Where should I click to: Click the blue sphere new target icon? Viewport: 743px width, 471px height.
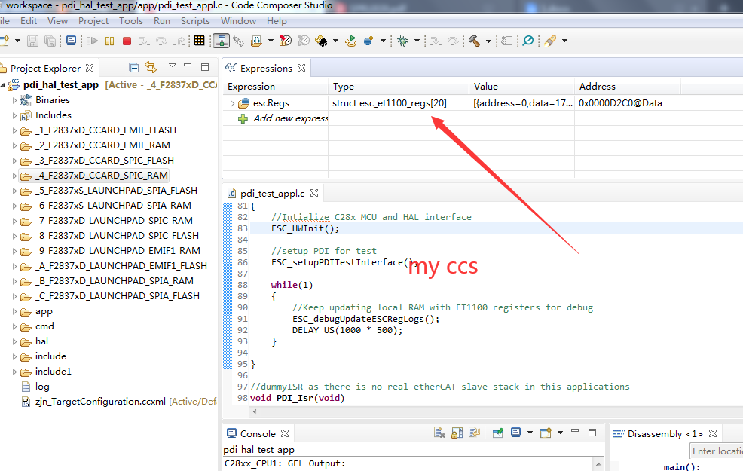coord(368,41)
